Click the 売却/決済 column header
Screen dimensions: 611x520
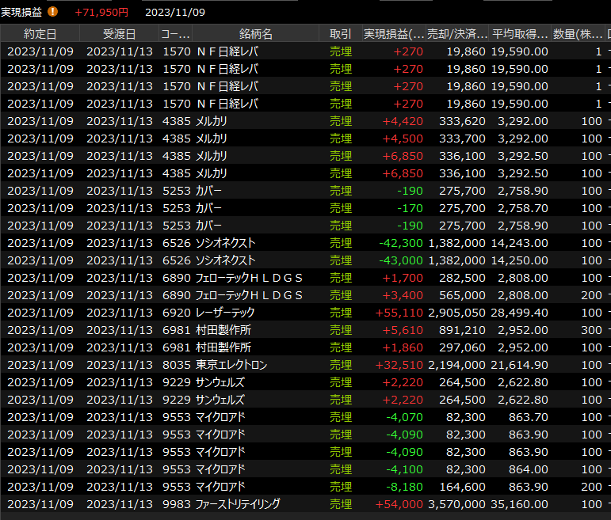[x=456, y=34]
